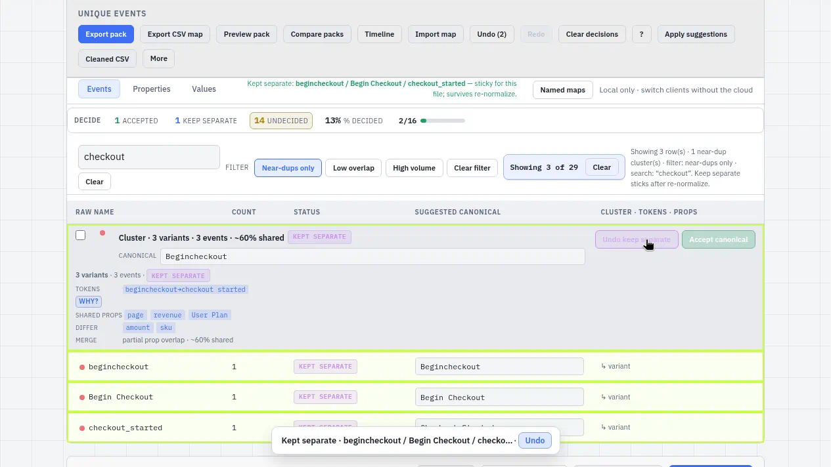Viewport: 831px width, 467px height.
Task: Select the checkout_started variant row name
Action: (x=125, y=428)
